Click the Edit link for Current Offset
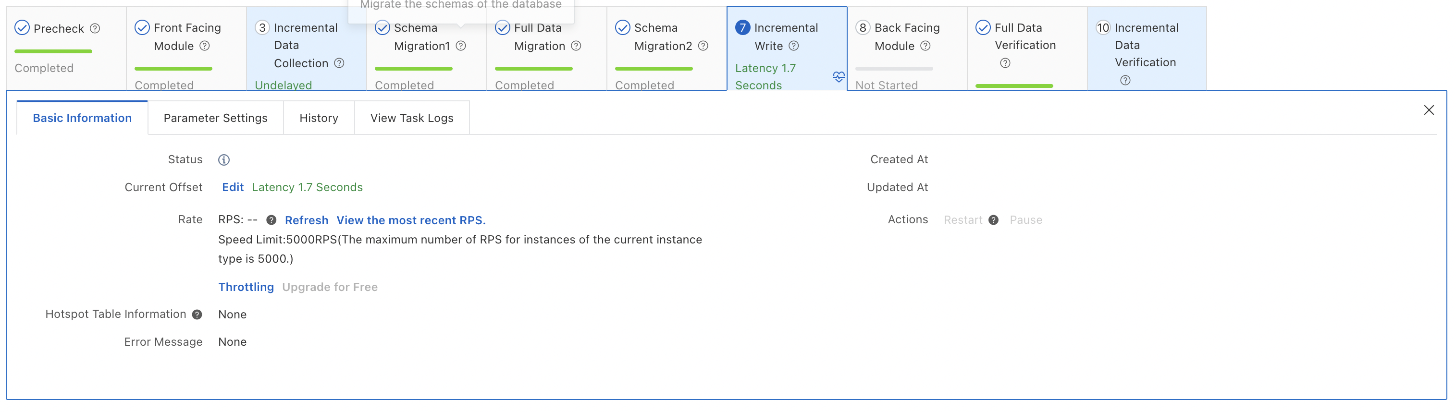Screen dimensions: 1456x412 click(232, 188)
